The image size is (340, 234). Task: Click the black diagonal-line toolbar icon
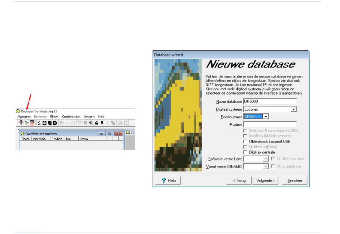[x=50, y=123]
